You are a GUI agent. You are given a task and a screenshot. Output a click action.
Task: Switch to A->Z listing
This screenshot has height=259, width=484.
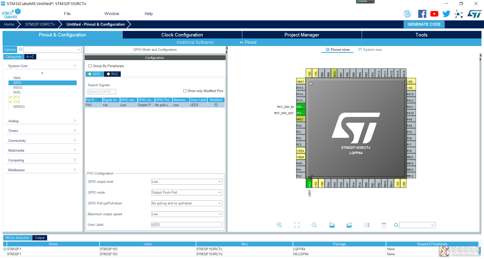pos(30,57)
